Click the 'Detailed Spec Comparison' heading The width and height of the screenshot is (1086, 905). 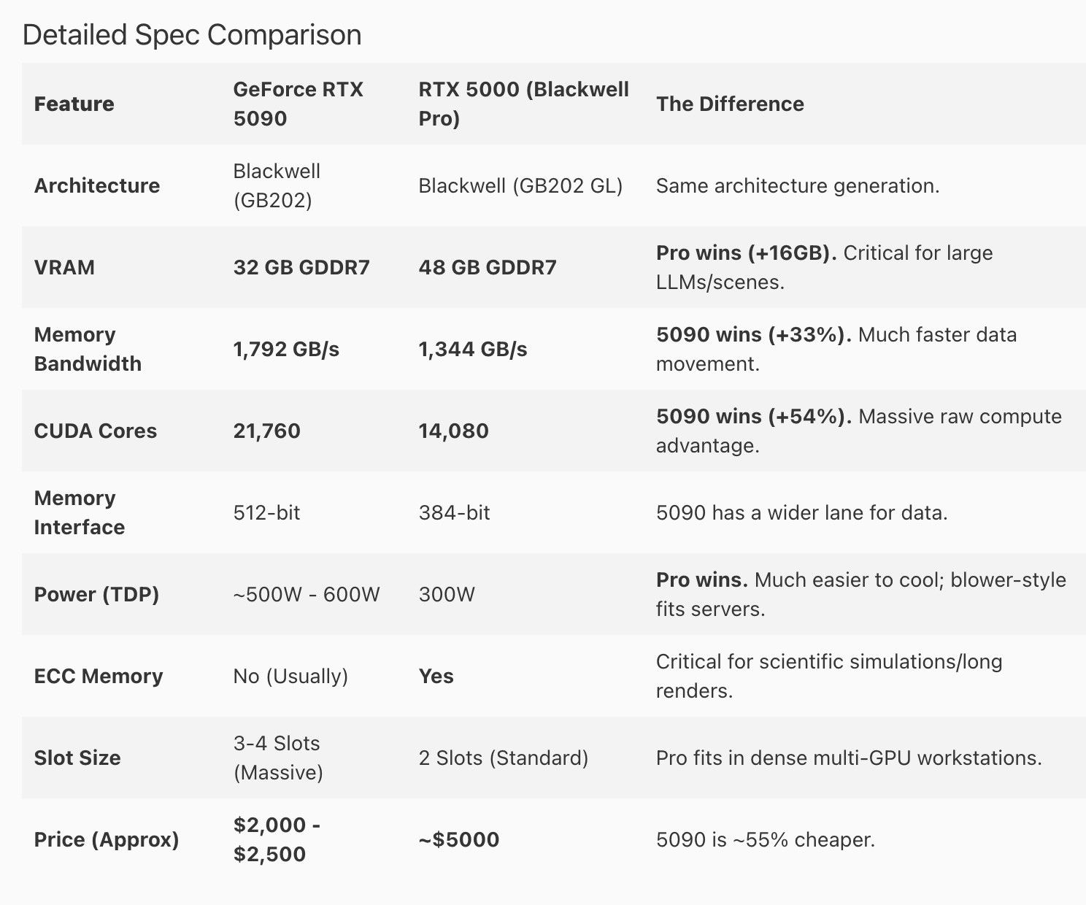(x=192, y=35)
